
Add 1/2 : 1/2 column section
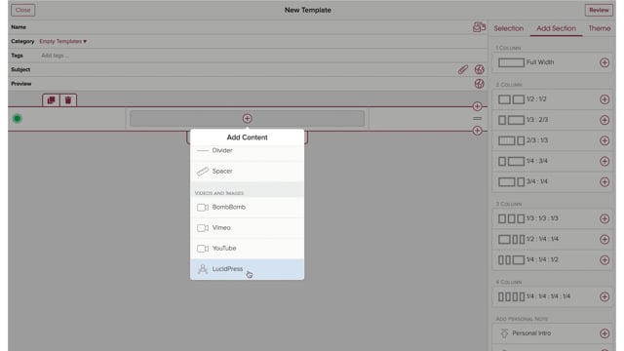tap(604, 99)
